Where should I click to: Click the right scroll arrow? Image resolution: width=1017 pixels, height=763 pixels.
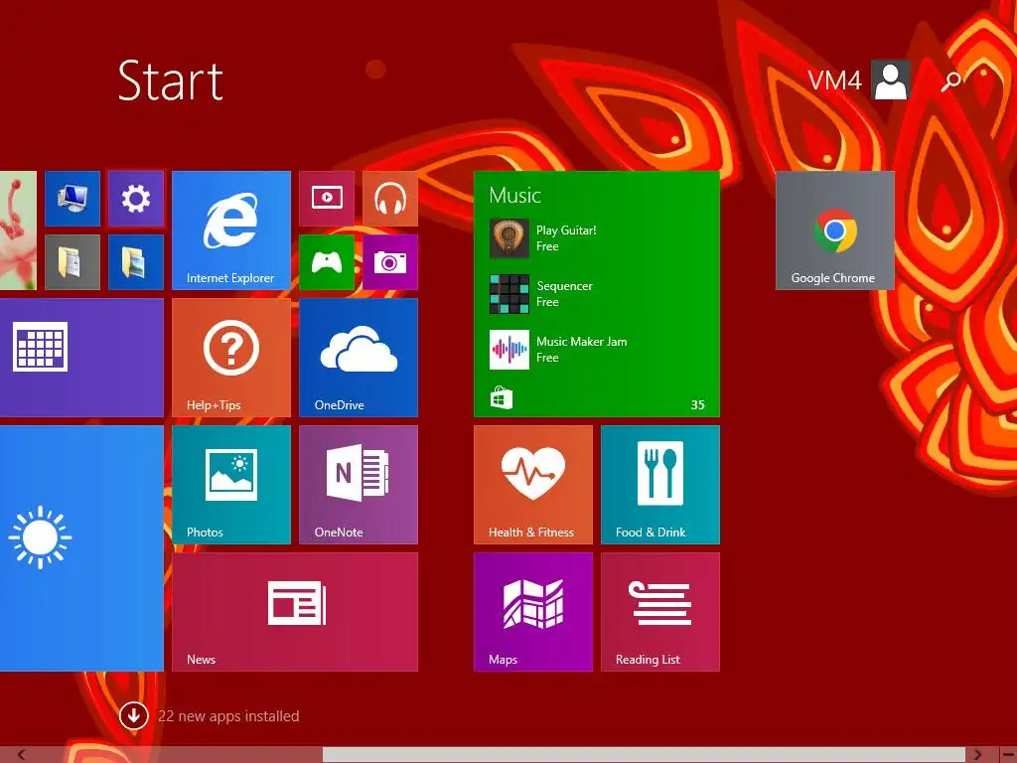tap(977, 755)
